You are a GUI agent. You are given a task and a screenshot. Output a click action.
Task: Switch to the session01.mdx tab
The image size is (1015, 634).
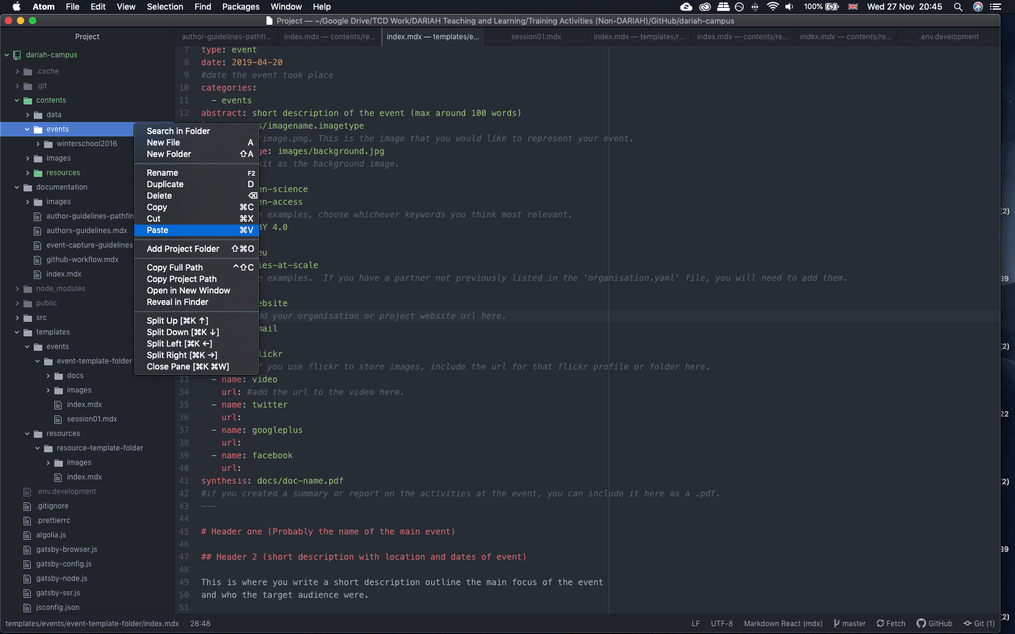tap(536, 37)
